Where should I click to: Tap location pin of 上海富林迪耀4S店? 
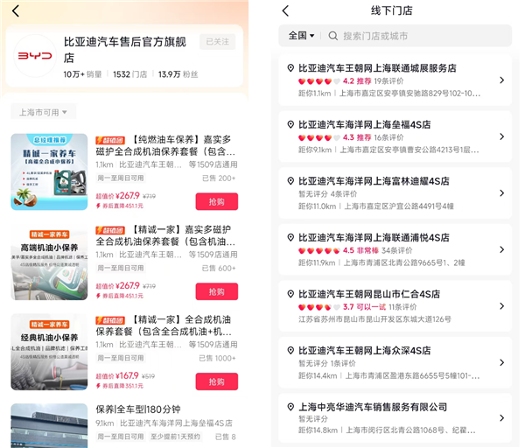point(290,181)
